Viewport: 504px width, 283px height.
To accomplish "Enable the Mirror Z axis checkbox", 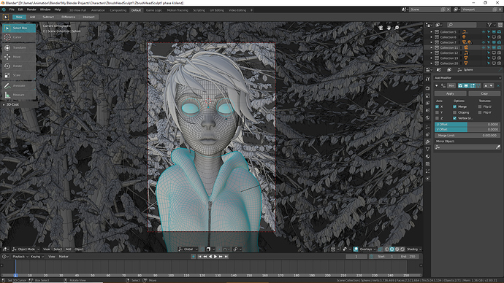I will coord(437,118).
